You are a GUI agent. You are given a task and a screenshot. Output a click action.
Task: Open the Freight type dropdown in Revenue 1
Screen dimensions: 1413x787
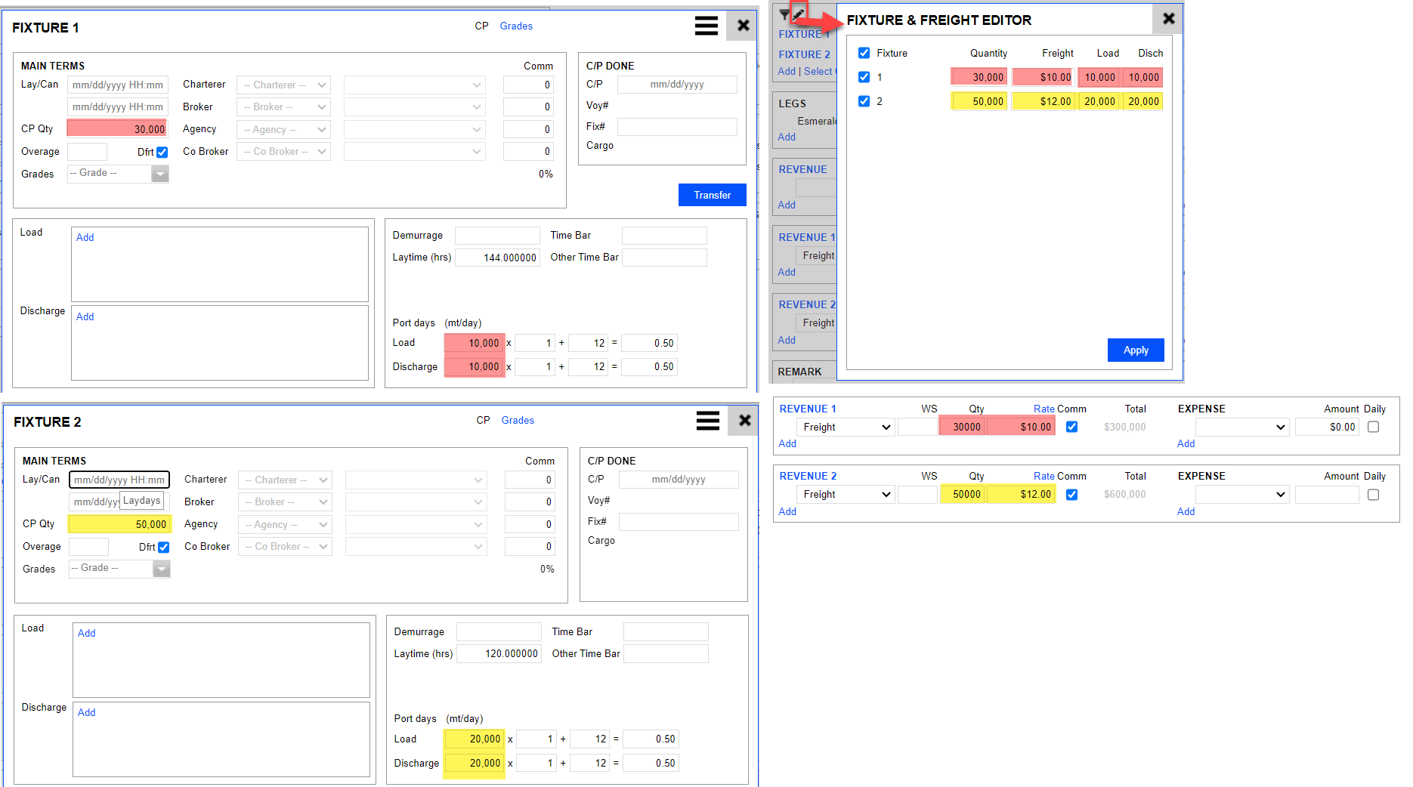pyautogui.click(x=846, y=427)
